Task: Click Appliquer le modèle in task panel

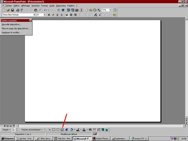Action: (11, 33)
